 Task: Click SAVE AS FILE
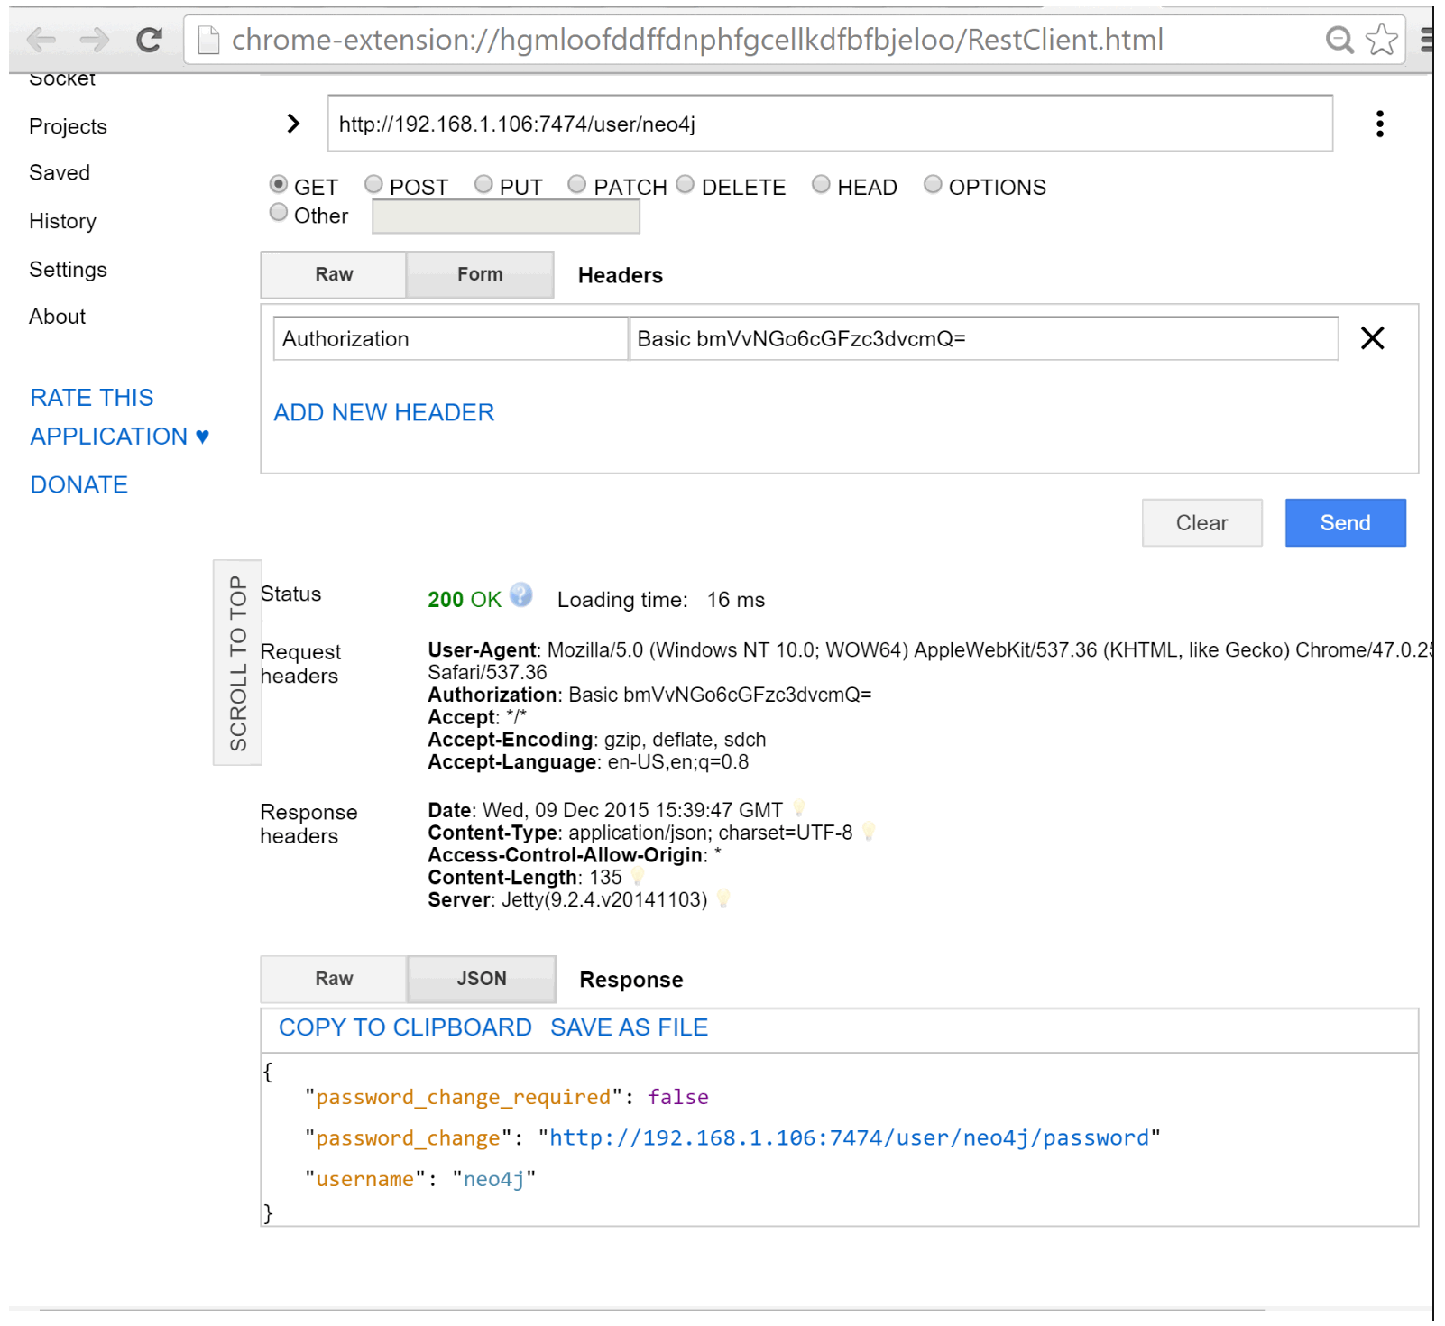tap(629, 1027)
